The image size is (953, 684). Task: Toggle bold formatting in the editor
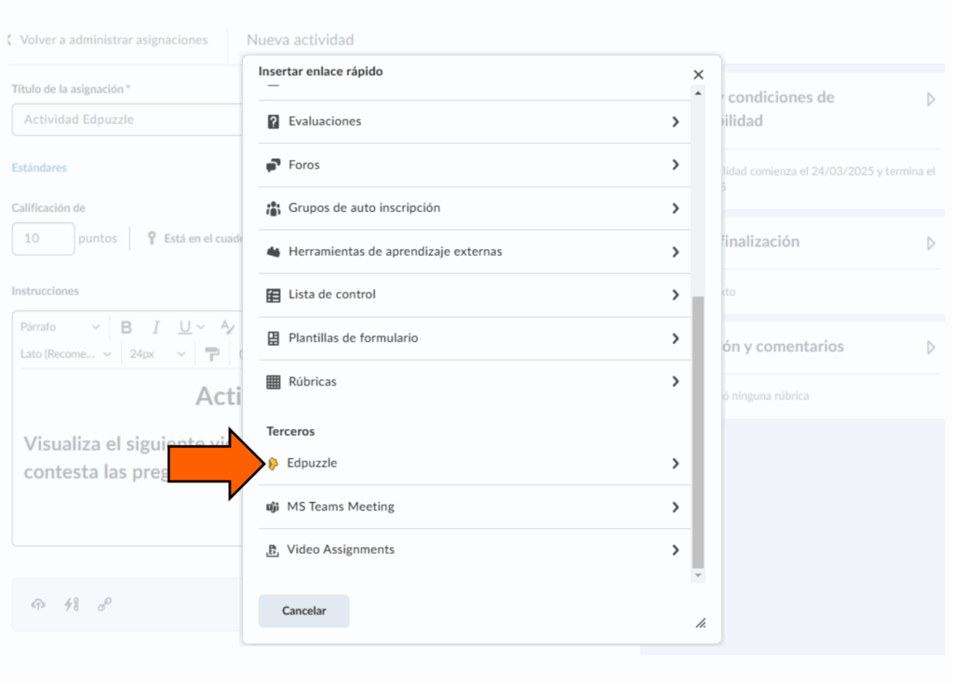click(x=127, y=327)
